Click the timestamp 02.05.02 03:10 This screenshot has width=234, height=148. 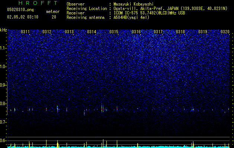(23, 17)
